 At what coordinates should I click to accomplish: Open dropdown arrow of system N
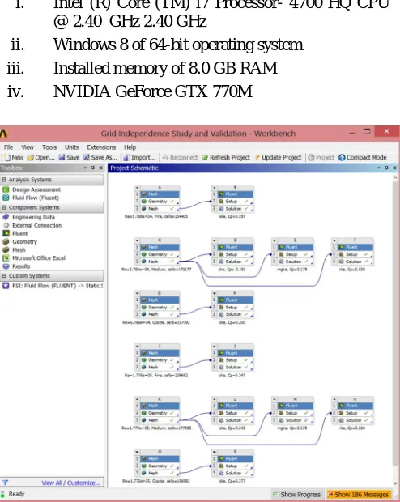click(334, 399)
